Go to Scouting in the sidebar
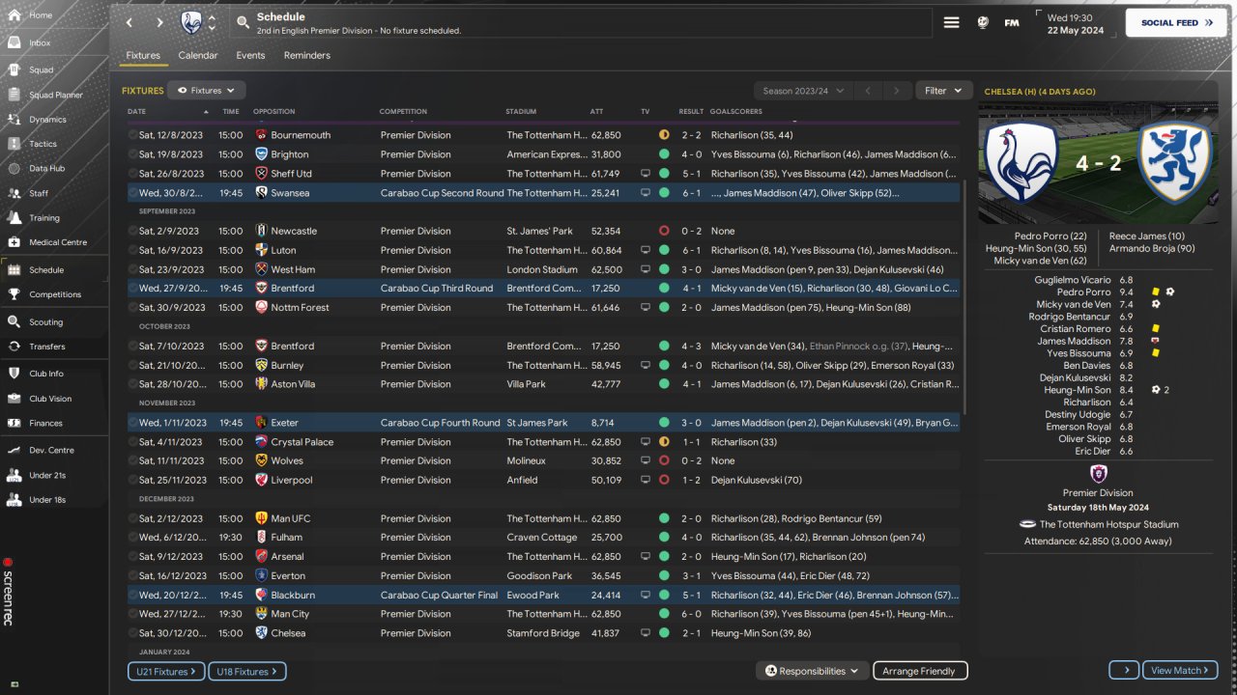 point(44,322)
